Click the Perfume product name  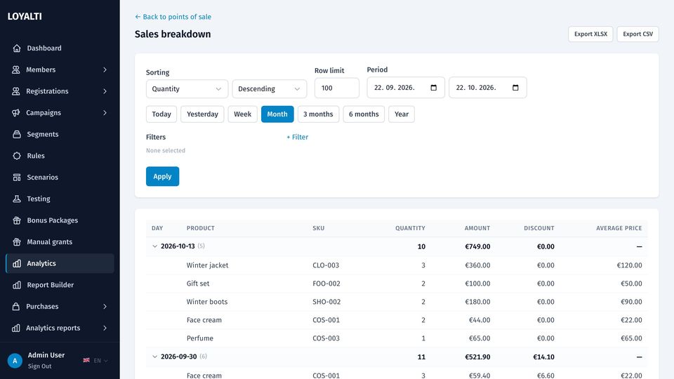click(x=200, y=338)
